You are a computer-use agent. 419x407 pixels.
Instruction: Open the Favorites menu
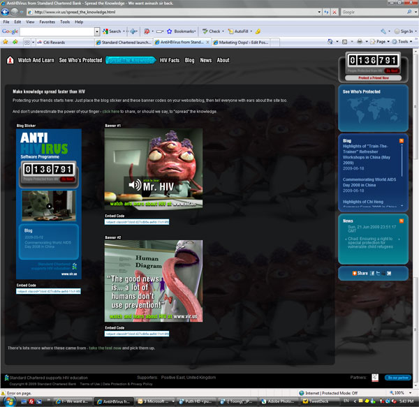[47, 22]
